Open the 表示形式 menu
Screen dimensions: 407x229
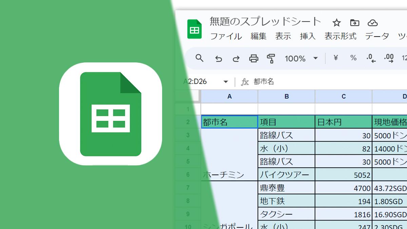[x=340, y=36]
